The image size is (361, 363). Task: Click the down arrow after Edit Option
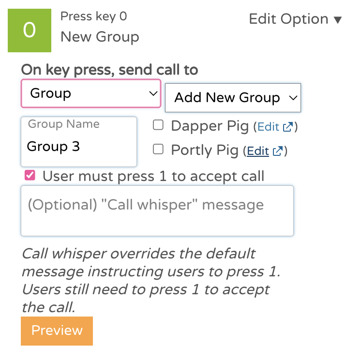[338, 20]
